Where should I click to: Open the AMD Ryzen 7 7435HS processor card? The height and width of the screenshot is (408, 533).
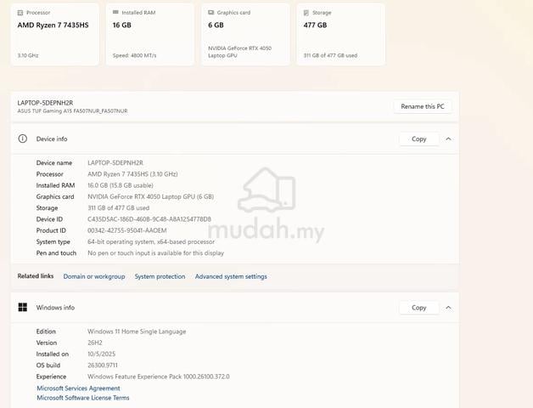[54, 34]
